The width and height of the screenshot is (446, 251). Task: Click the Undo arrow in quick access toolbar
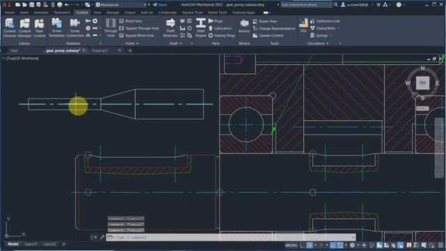pyautogui.click(x=67, y=5)
